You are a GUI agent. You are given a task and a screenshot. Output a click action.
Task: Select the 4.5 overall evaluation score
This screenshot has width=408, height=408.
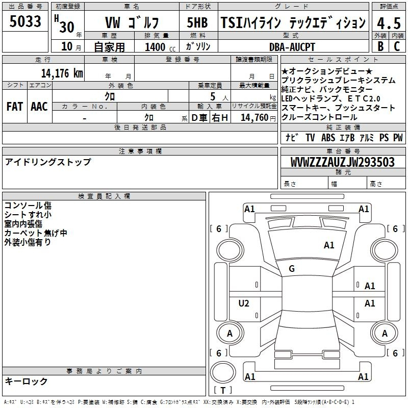[x=389, y=23]
